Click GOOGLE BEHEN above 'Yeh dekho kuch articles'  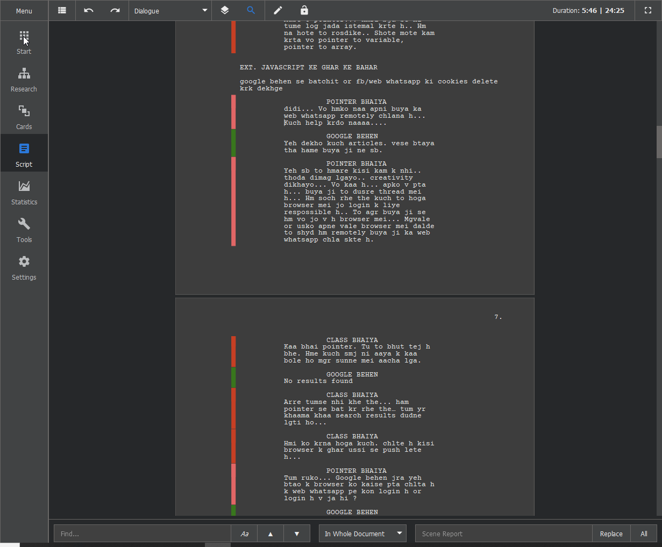point(352,136)
